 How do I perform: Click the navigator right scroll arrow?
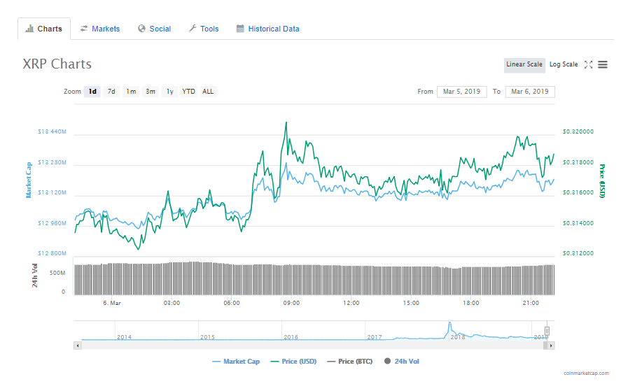(551, 346)
